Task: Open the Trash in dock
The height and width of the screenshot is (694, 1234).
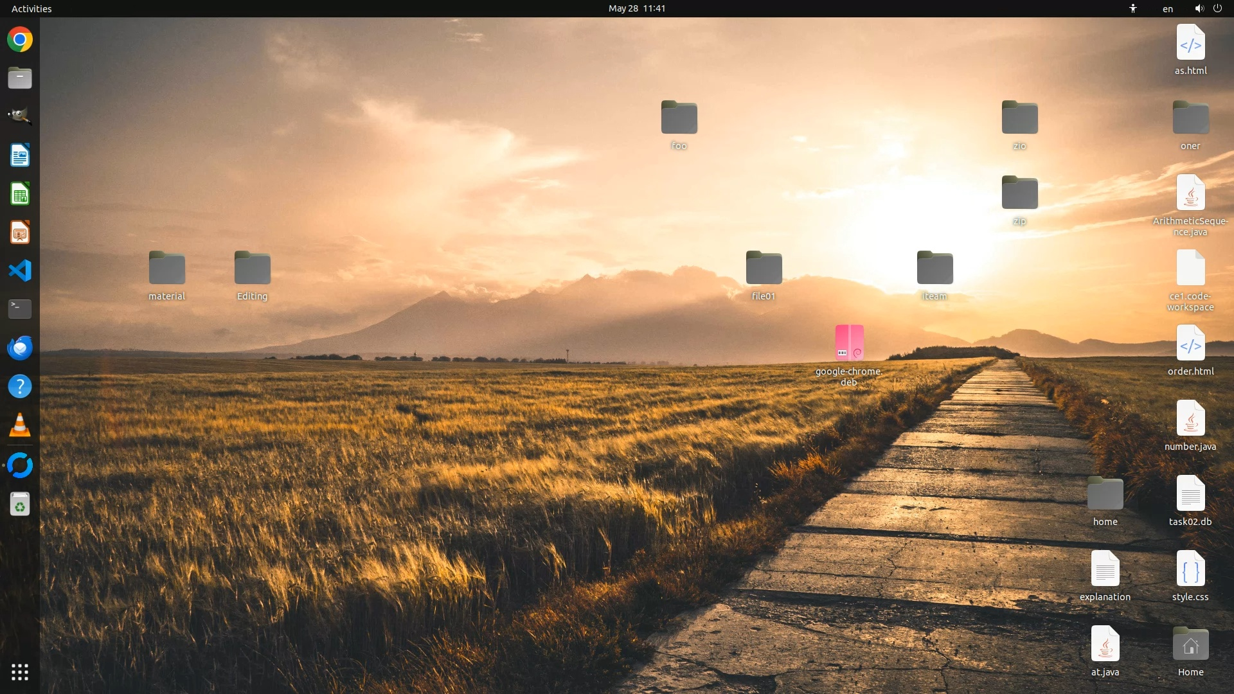Action: click(20, 504)
